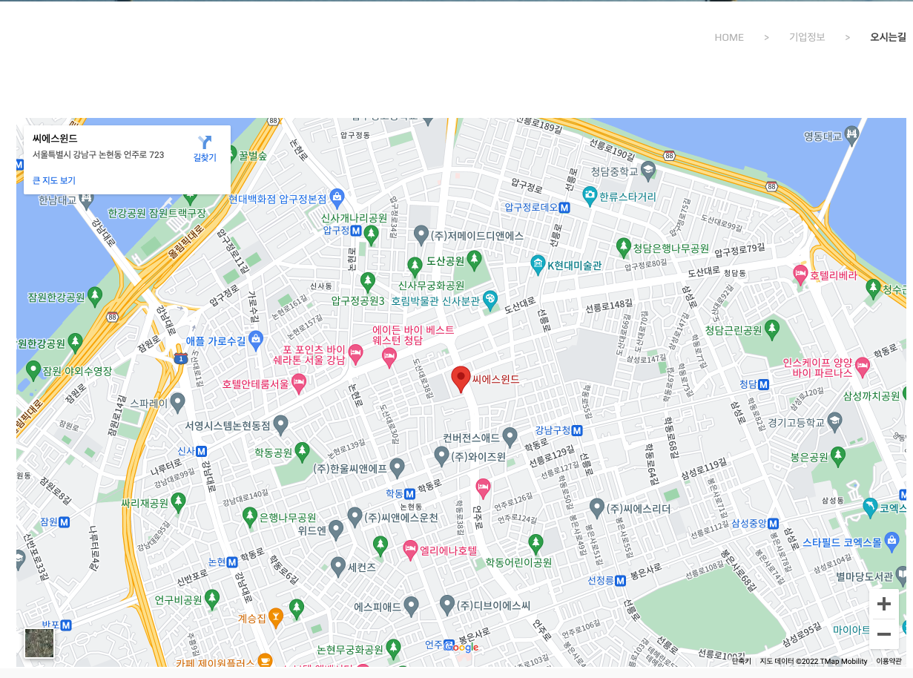Click the (주)와이즈원 place pin
This screenshot has width=913, height=678.
point(442,455)
